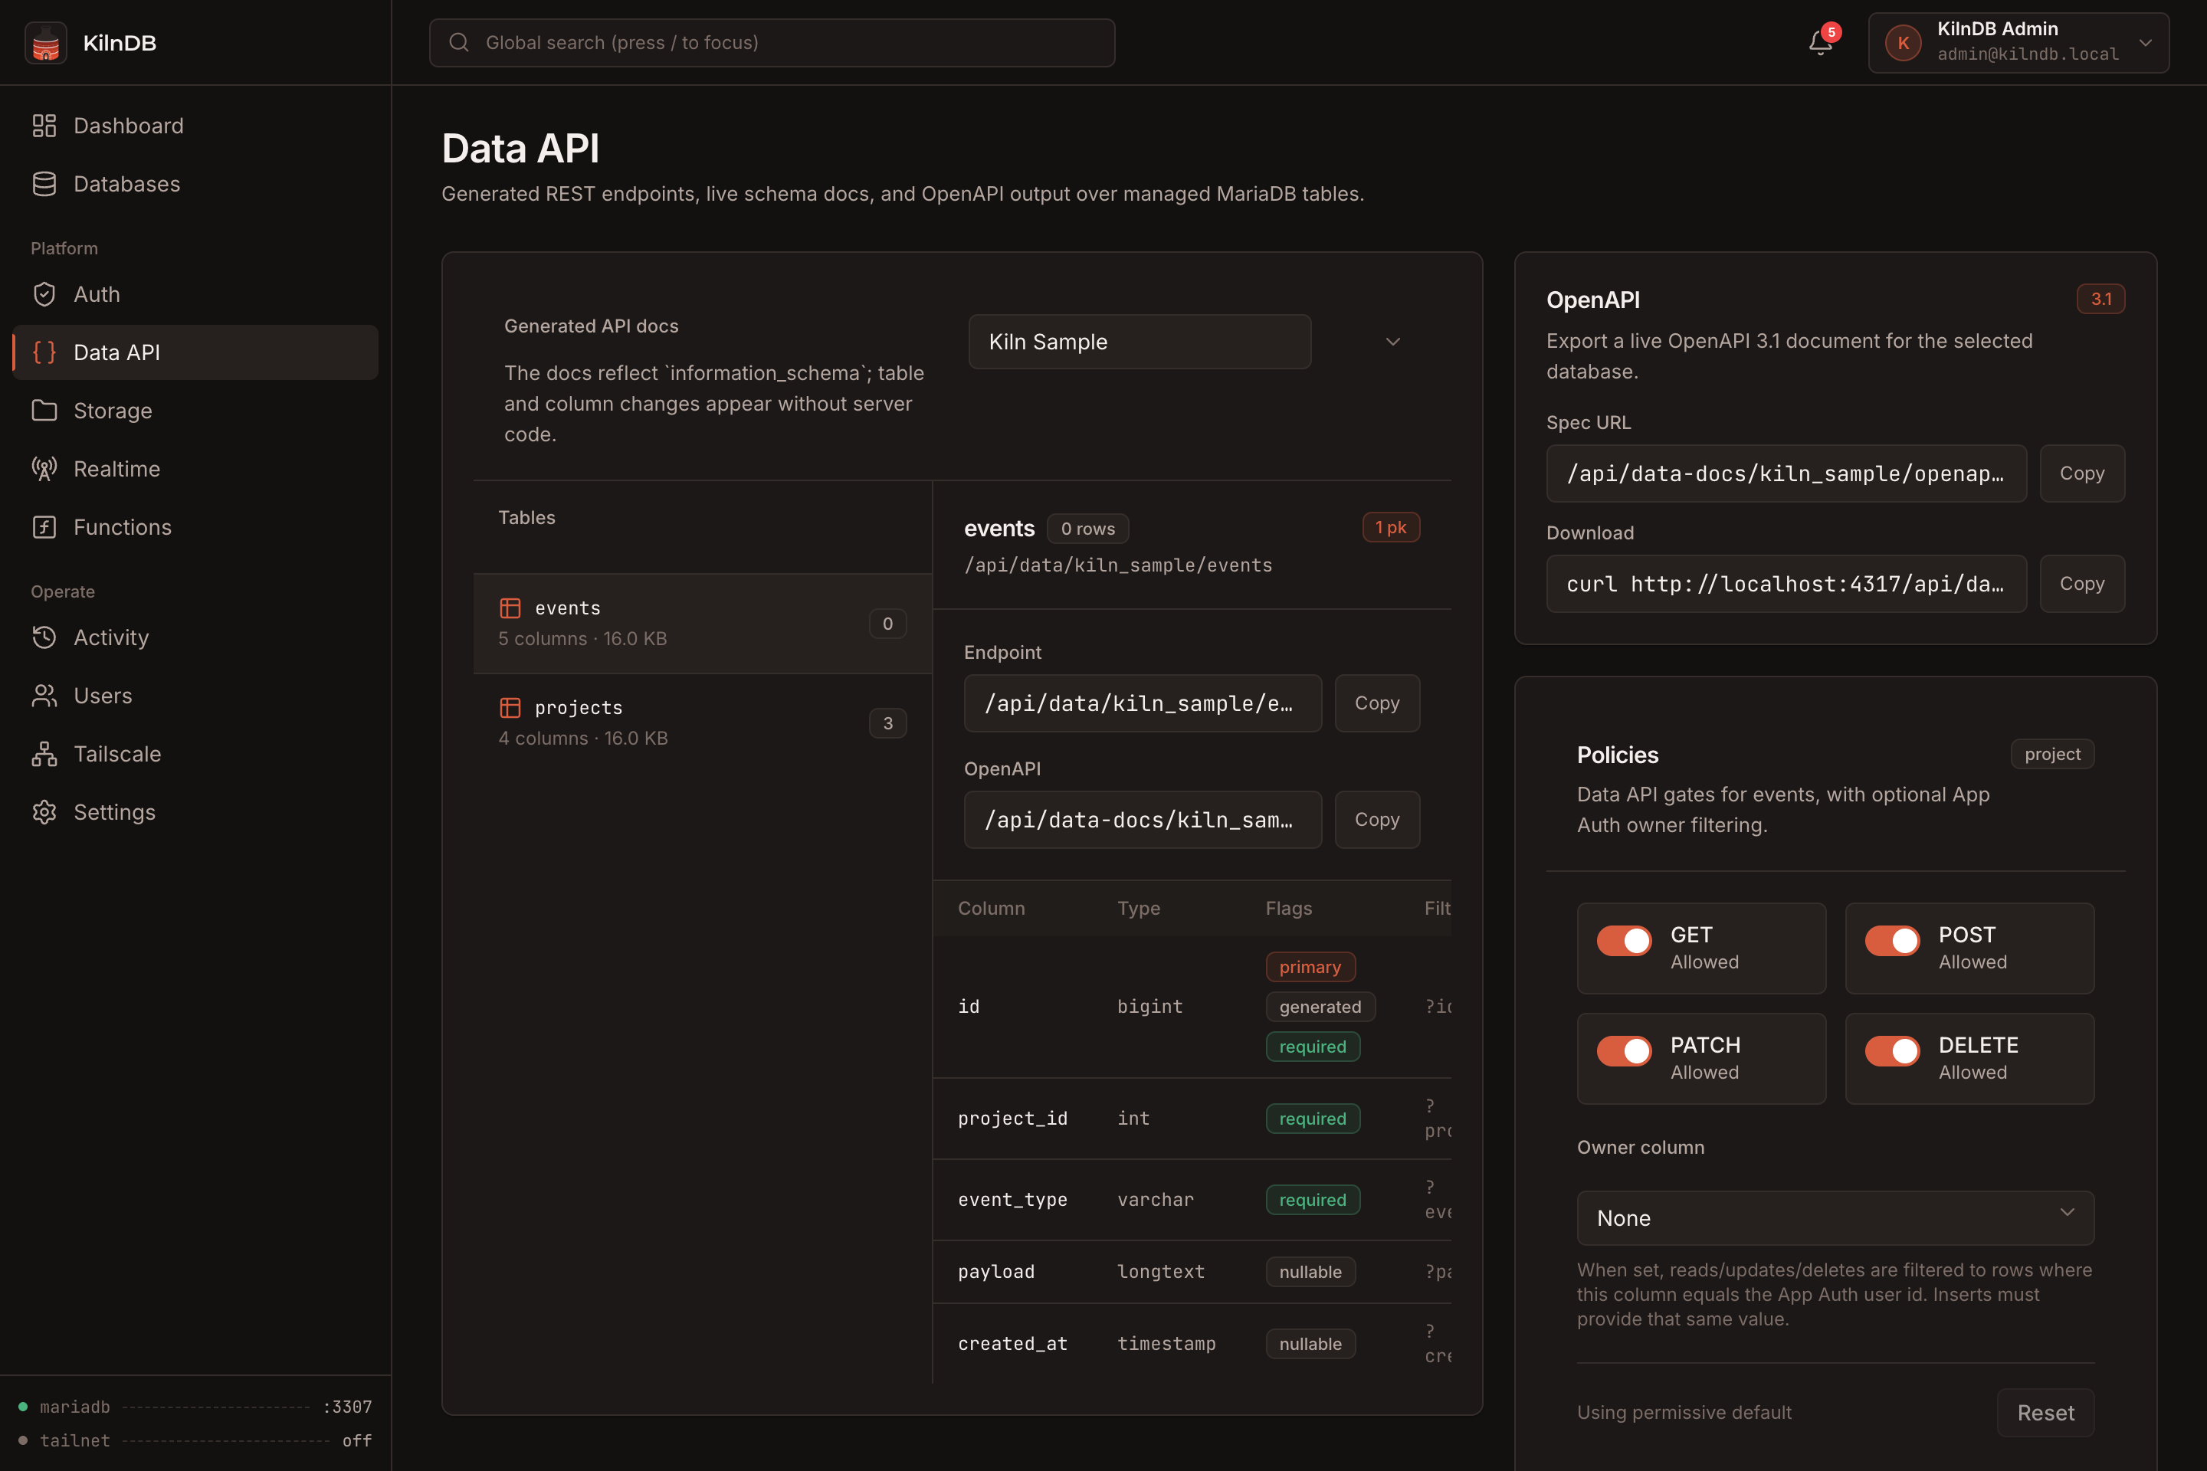The height and width of the screenshot is (1471, 2207).
Task: Click the mariadb :3307 status entry
Action: [195, 1407]
